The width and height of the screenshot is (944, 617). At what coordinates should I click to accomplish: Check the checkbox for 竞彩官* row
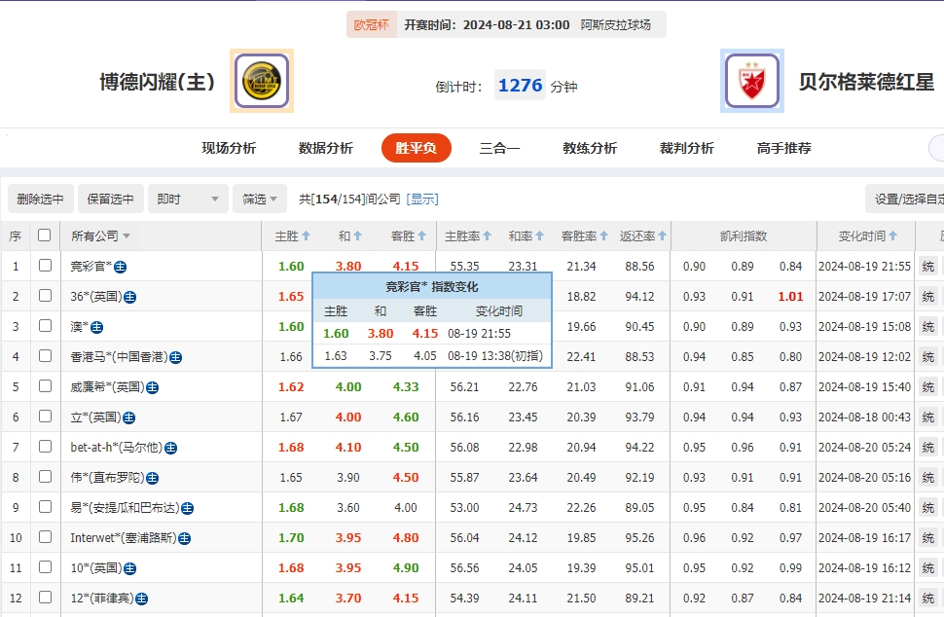[45, 266]
